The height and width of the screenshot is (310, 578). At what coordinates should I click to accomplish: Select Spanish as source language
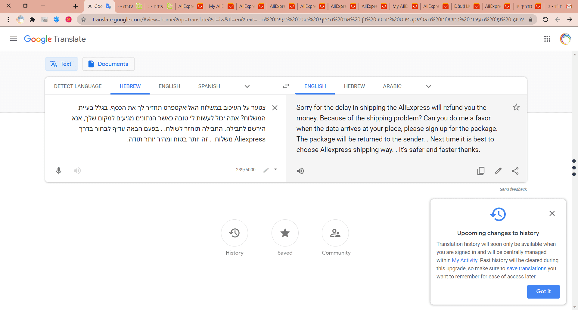click(x=209, y=86)
